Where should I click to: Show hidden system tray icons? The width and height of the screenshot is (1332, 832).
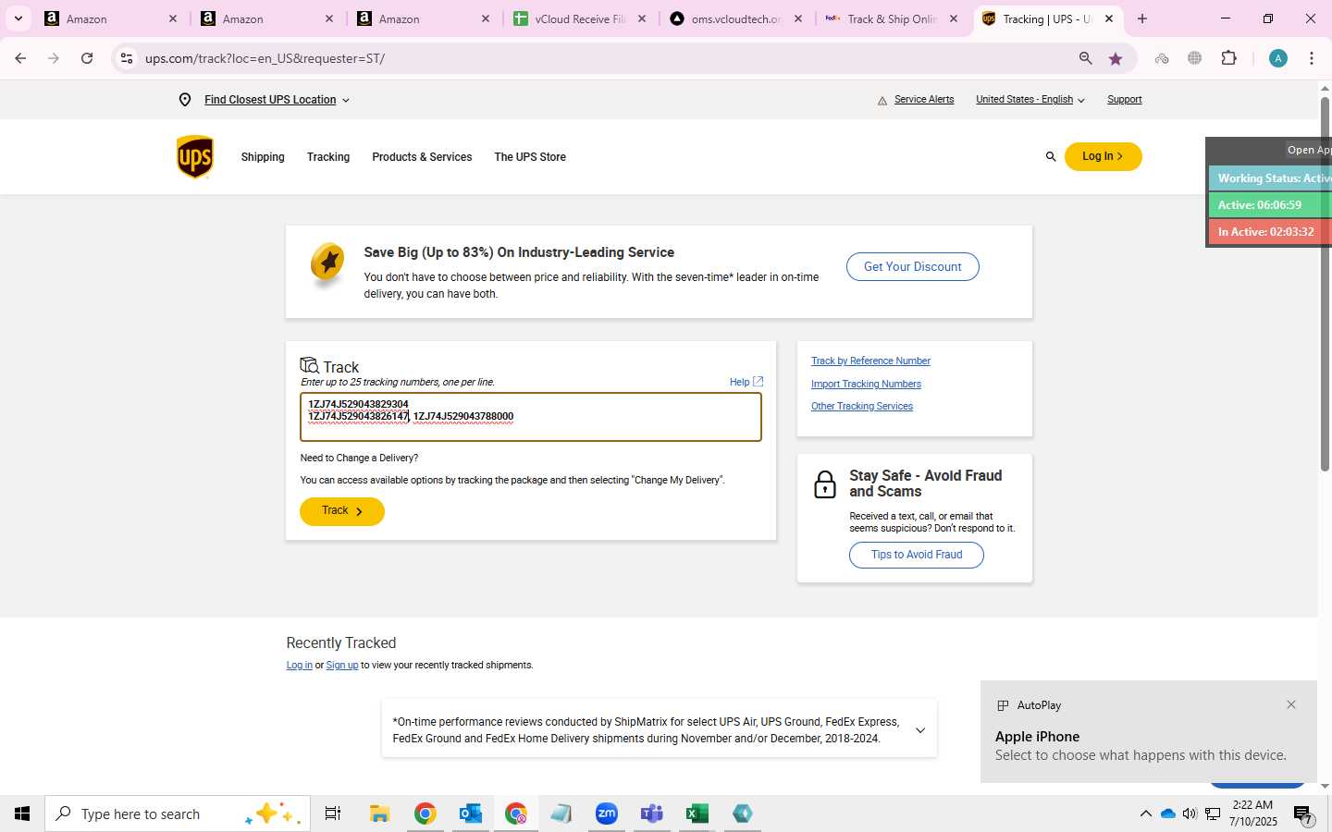(x=1145, y=814)
